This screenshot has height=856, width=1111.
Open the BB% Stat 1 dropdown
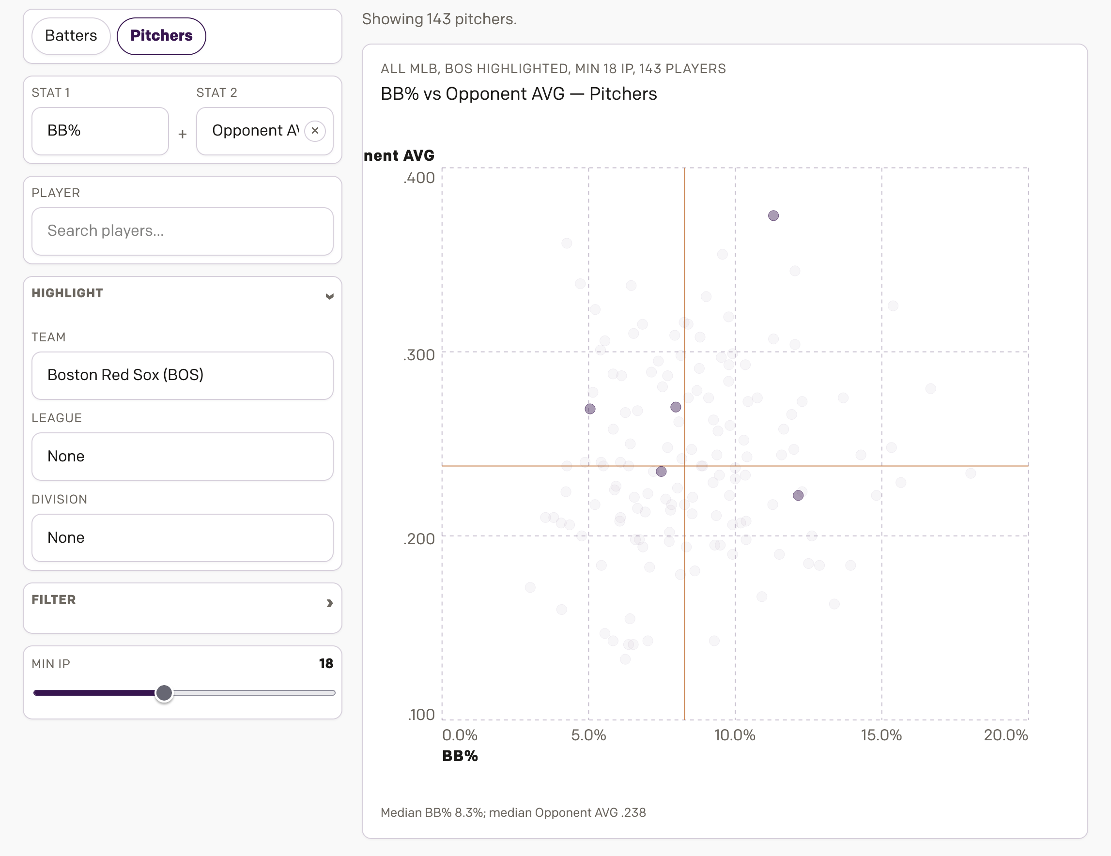tap(100, 131)
